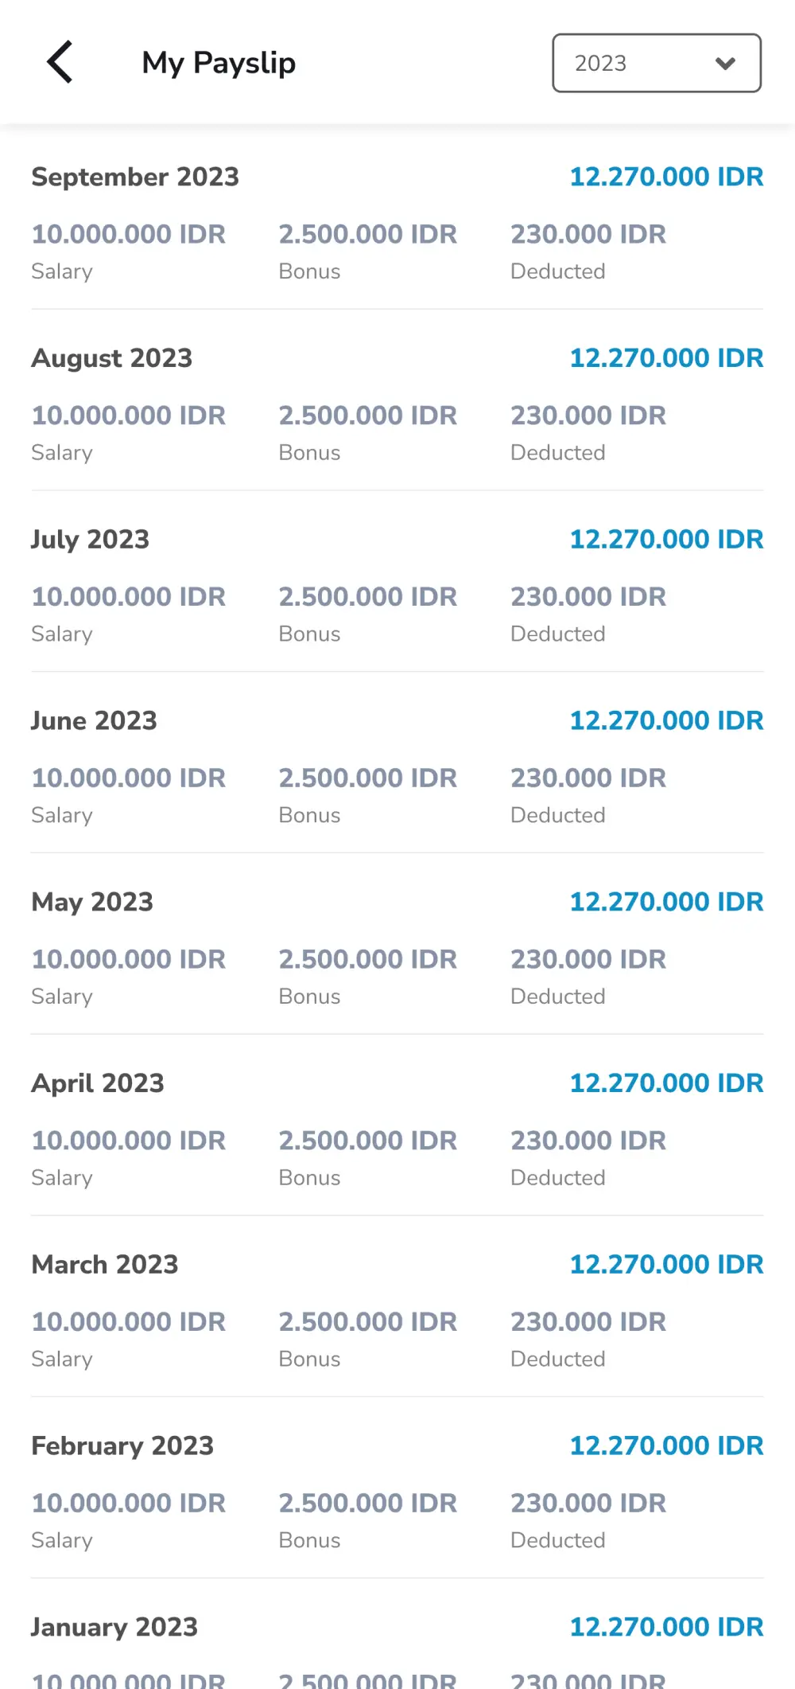795x1689 pixels.
Task: Open the September 2023 payslip
Action: point(135,177)
